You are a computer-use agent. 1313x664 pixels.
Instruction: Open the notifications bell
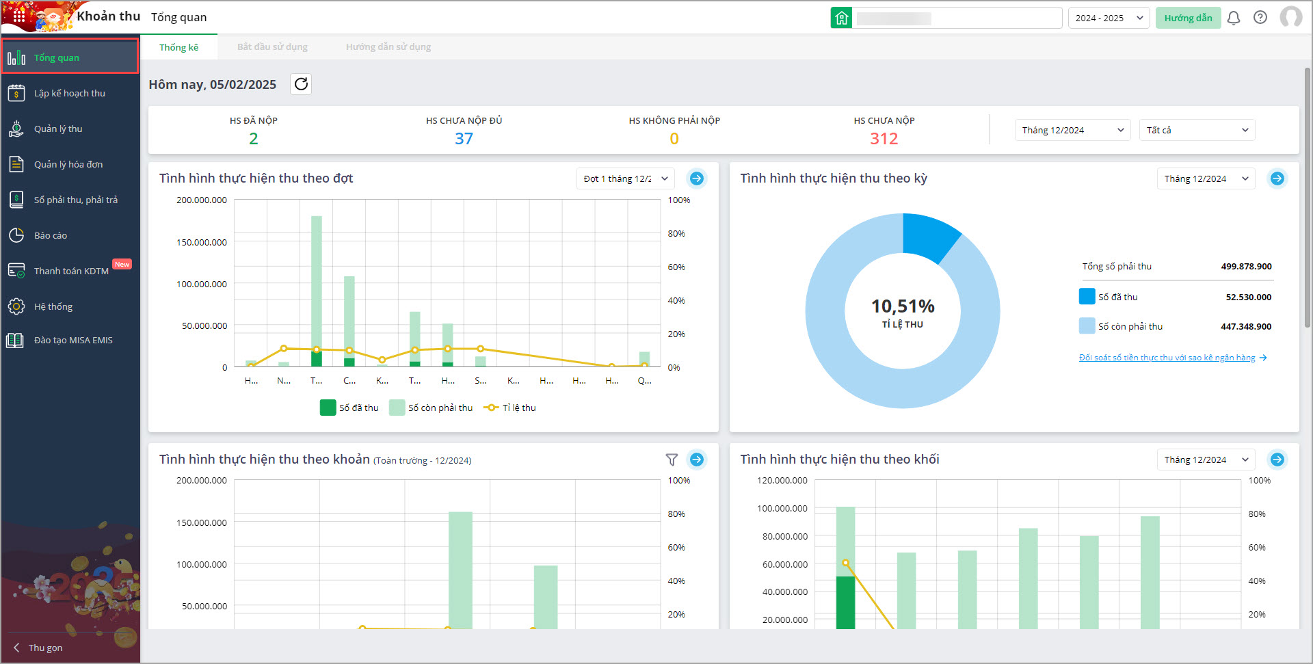click(1233, 18)
